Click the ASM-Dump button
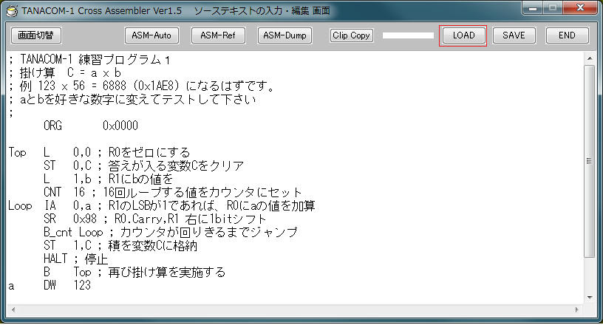Viewport: 603px width, 325px height. [285, 35]
